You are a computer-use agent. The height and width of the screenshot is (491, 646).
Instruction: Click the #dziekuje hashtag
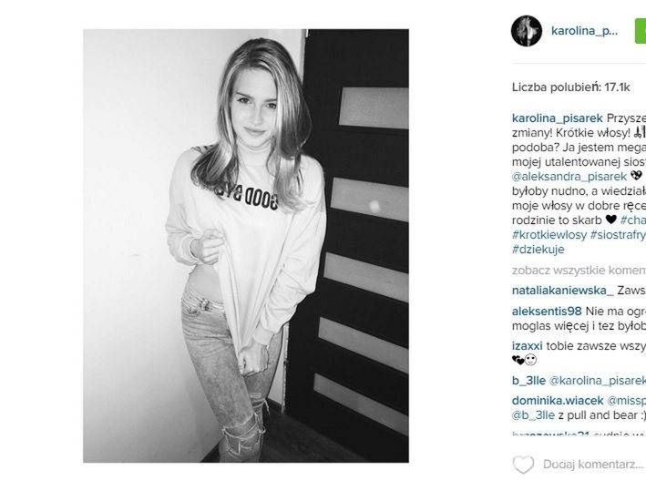coord(538,250)
